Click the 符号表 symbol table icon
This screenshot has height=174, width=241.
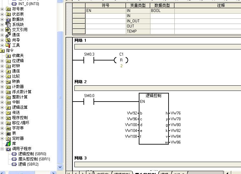pyautogui.click(x=8, y=9)
